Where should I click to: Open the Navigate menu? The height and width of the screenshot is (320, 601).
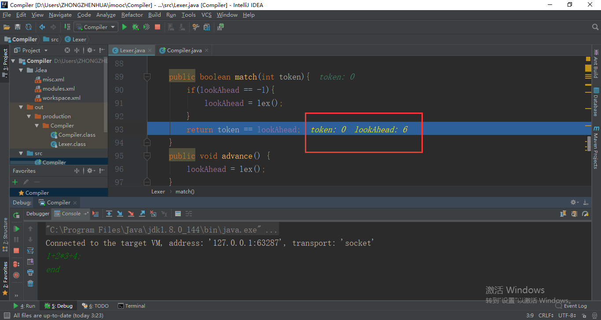[x=60, y=15]
